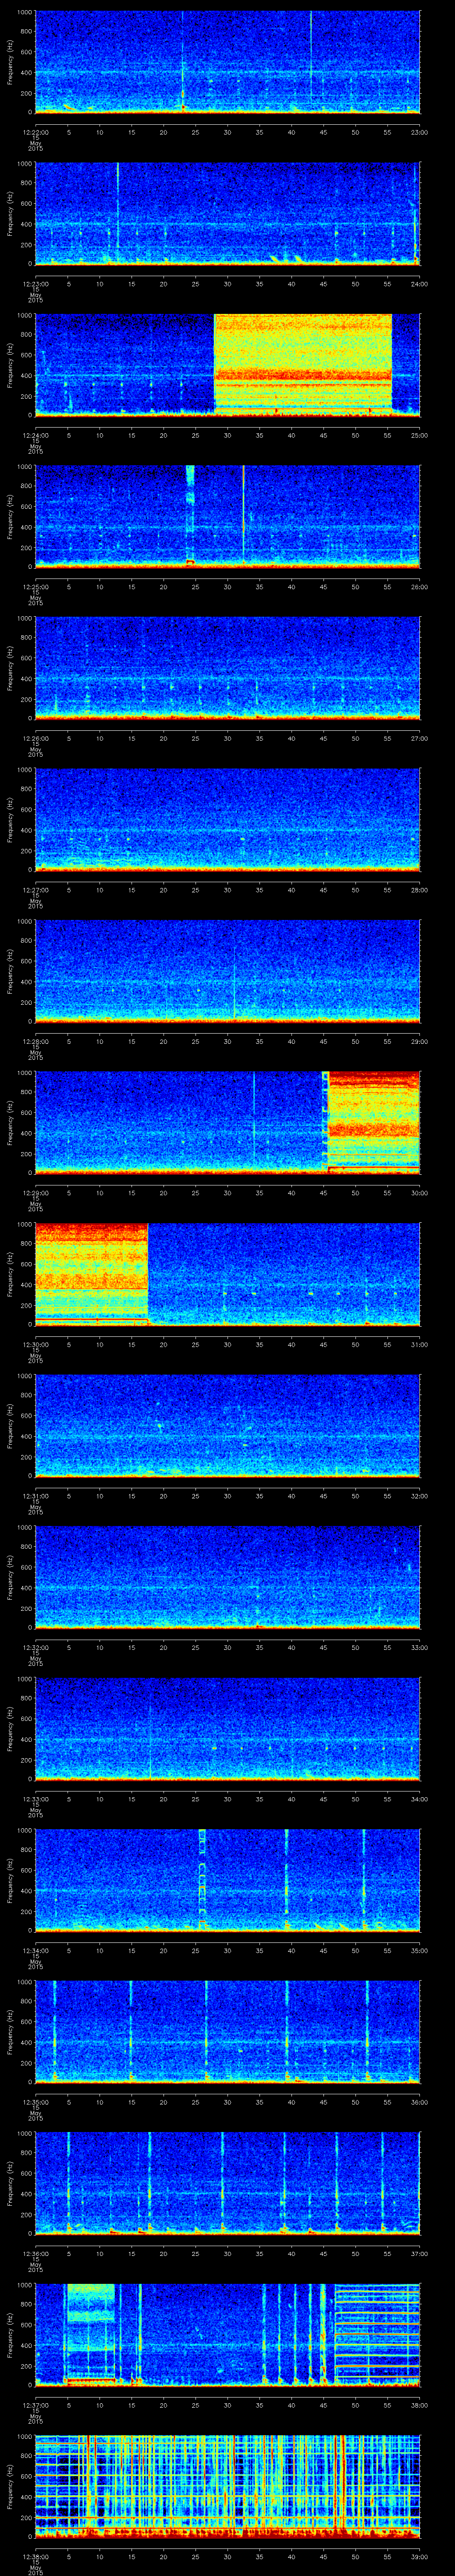Click the loud noise burst ending the 12:29:00 spectrogram

coord(374,1122)
